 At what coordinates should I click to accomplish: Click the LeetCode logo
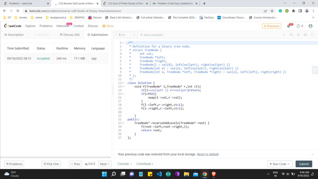point(13,26)
